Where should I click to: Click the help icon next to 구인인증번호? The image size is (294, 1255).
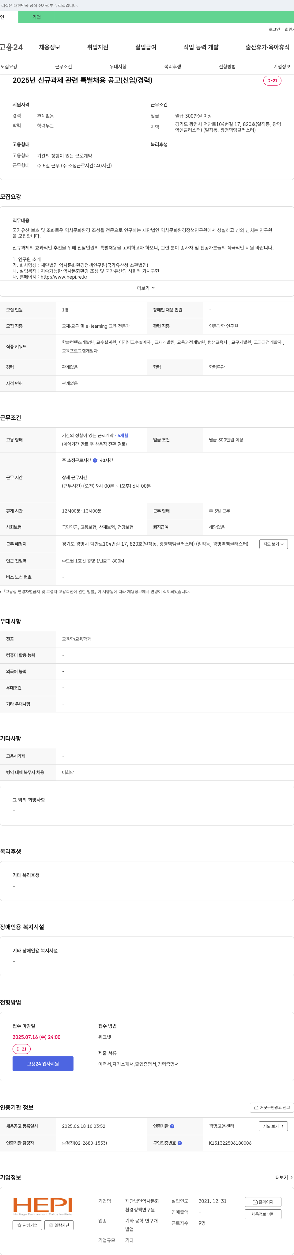(x=180, y=1143)
